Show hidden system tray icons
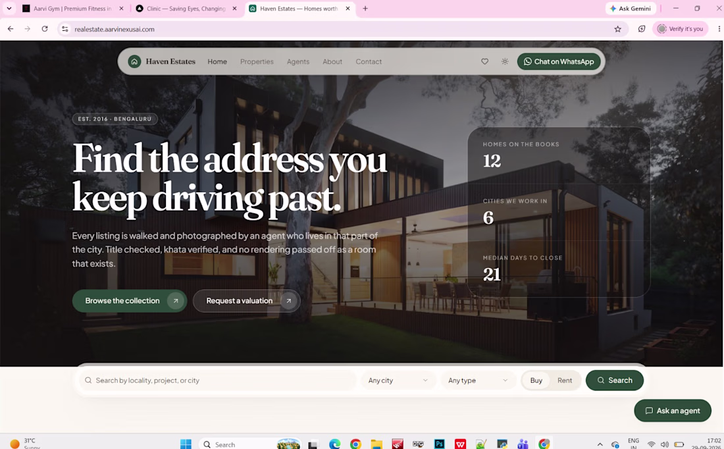The width and height of the screenshot is (724, 449). 600,444
